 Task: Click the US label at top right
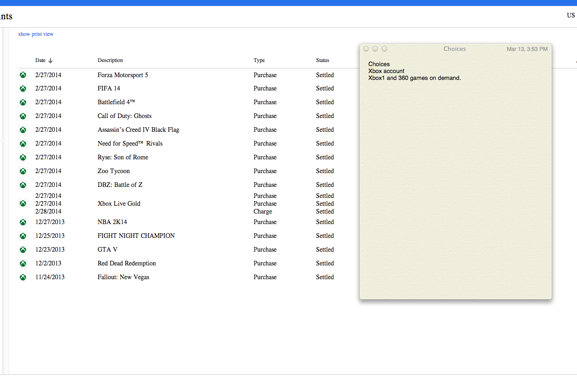tap(571, 15)
